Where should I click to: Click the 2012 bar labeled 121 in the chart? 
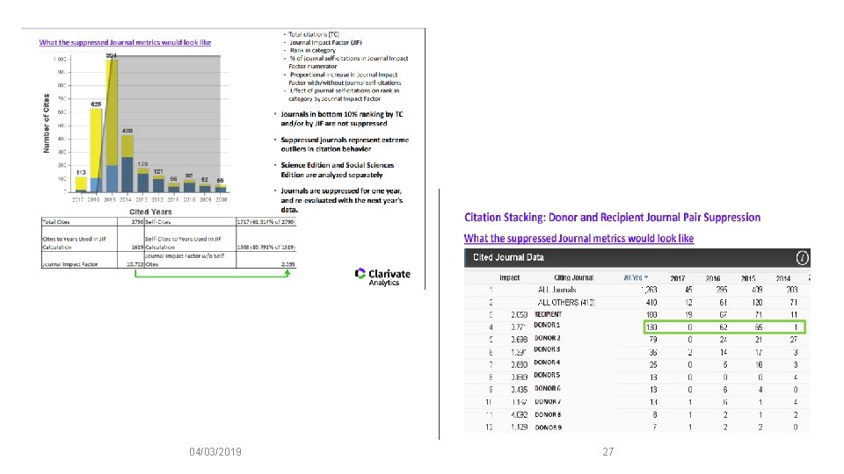coord(158,183)
